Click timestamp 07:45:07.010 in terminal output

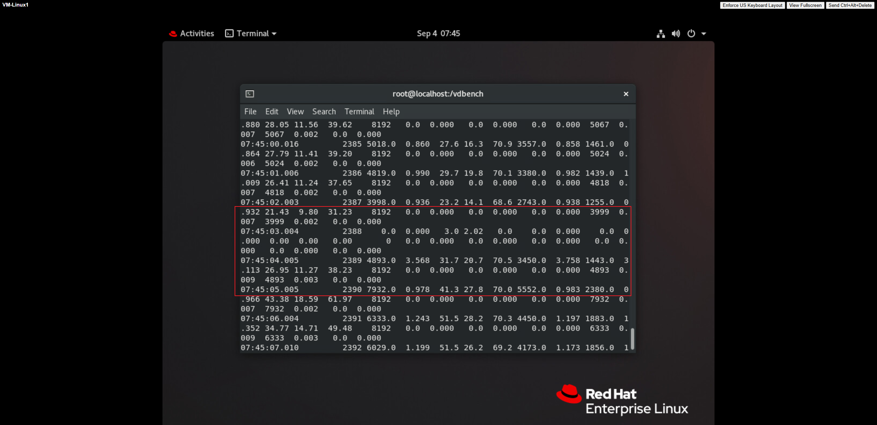[269, 348]
